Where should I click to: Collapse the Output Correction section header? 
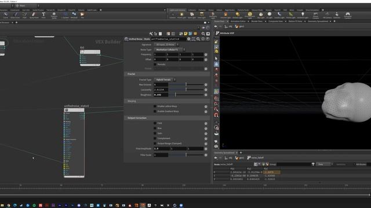tap(167, 118)
